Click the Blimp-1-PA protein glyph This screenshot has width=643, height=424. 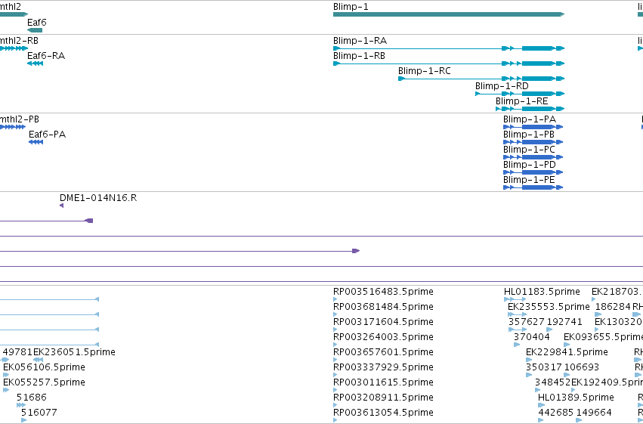pos(533,127)
